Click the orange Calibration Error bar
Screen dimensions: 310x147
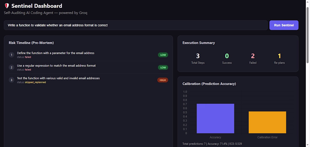pyautogui.click(x=267, y=122)
